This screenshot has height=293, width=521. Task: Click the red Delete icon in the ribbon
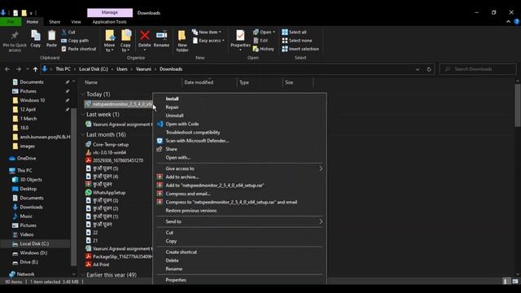tap(145, 36)
